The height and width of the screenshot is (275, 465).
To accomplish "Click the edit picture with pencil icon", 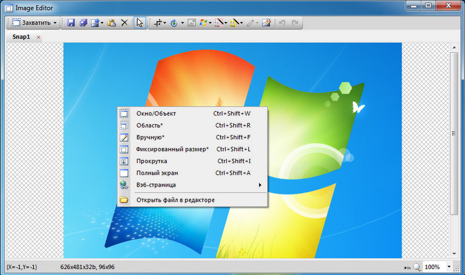I will (x=267, y=23).
